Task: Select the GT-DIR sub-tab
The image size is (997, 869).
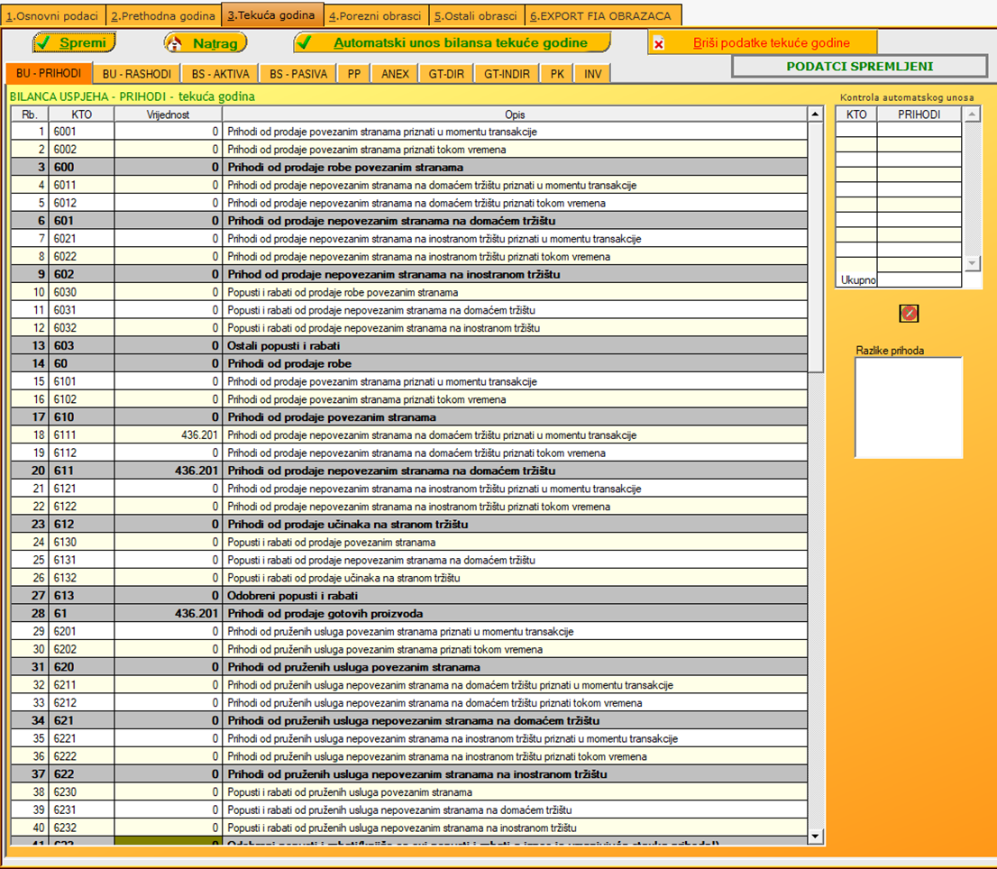Action: (x=446, y=74)
